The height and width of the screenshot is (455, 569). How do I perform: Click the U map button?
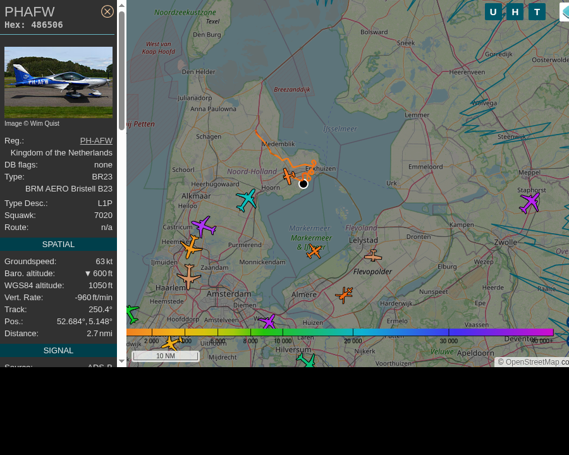(493, 12)
